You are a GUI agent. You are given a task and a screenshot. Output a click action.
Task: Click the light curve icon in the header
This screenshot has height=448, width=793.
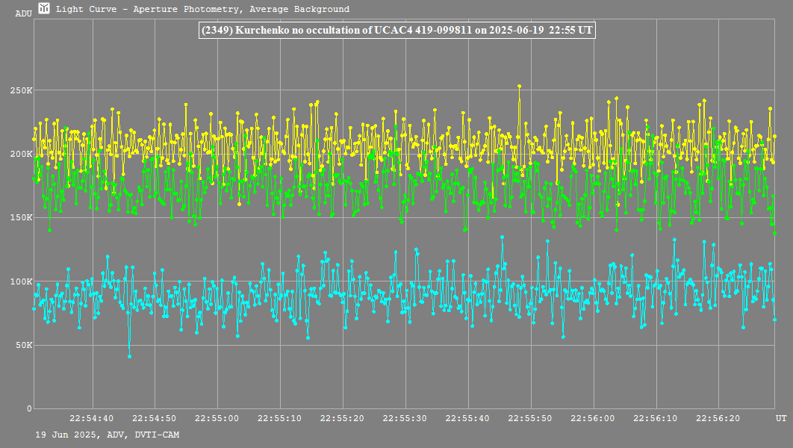click(45, 9)
